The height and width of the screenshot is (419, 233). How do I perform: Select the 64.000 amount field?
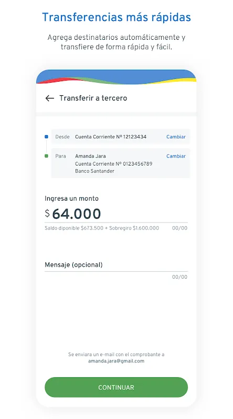pos(116,214)
